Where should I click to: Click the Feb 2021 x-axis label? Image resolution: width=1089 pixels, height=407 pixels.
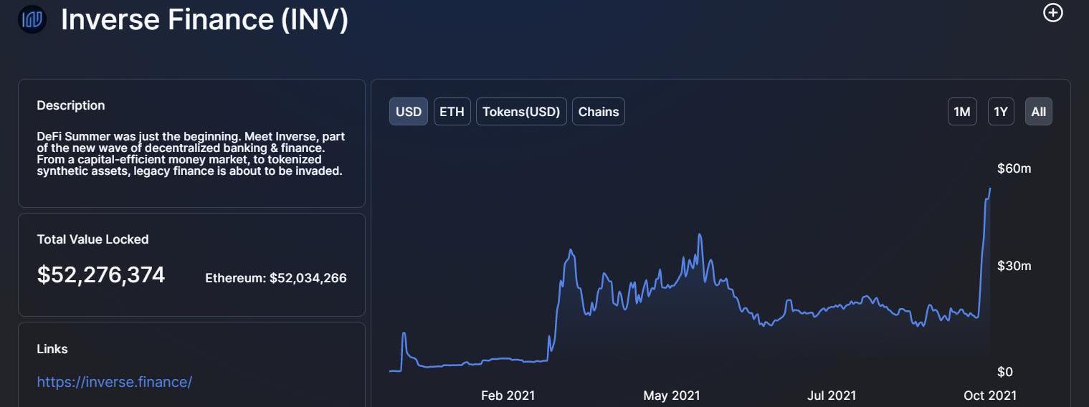(x=508, y=396)
